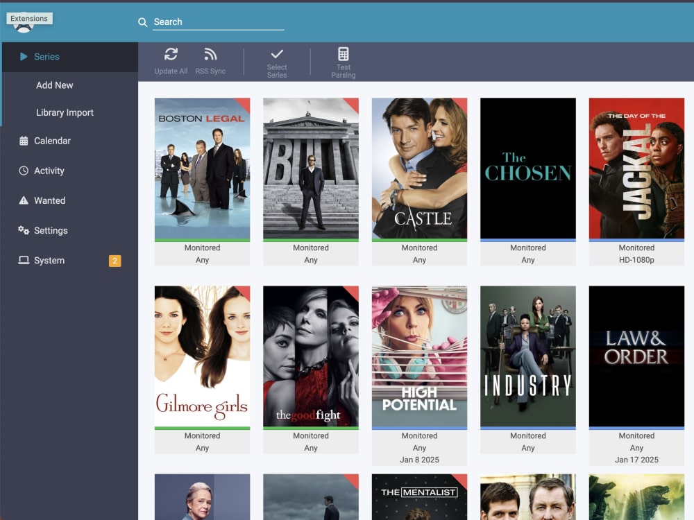Viewport: 694px width, 520px height.
Task: Click the Test Parsing calculator icon
Action: (x=344, y=54)
